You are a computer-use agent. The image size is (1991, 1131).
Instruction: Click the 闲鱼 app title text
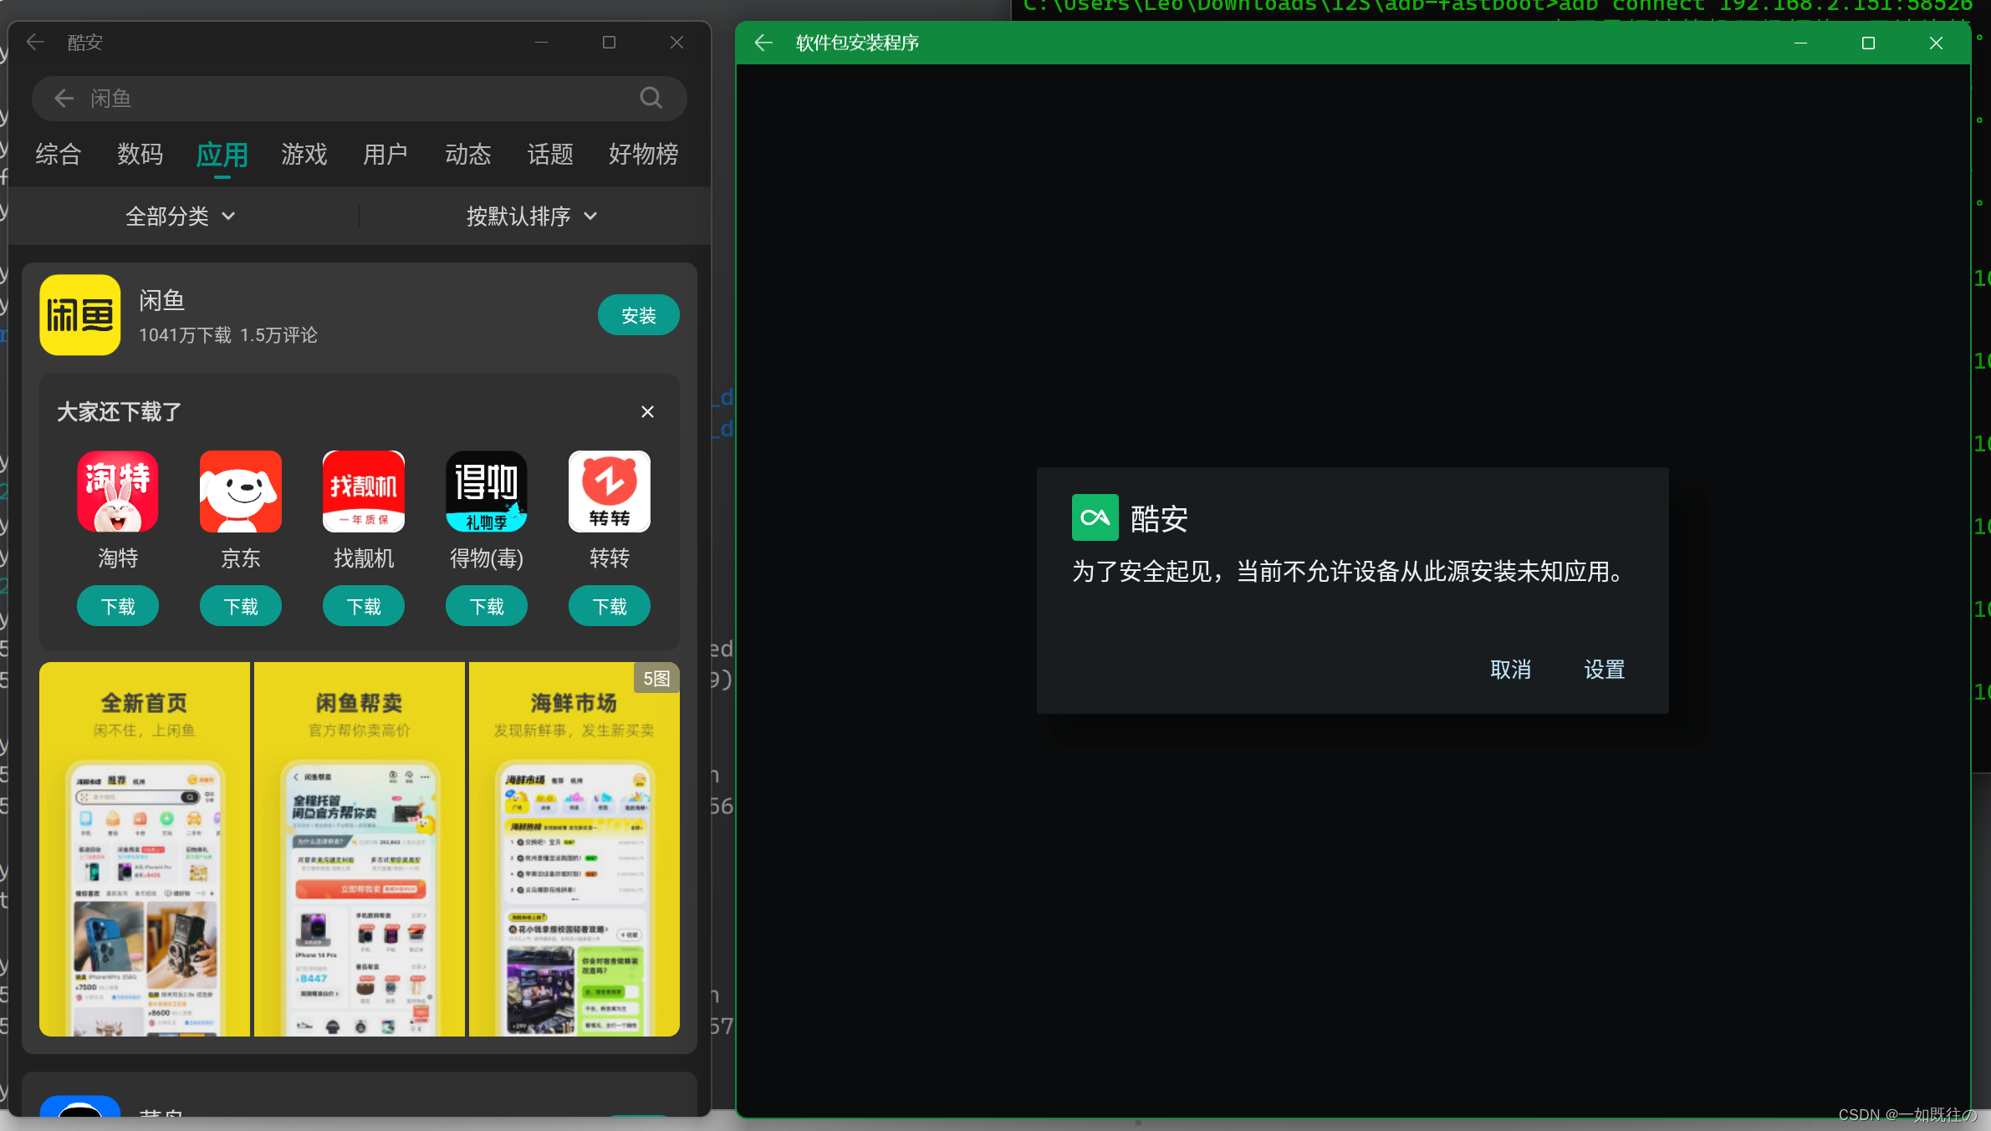pos(161,300)
